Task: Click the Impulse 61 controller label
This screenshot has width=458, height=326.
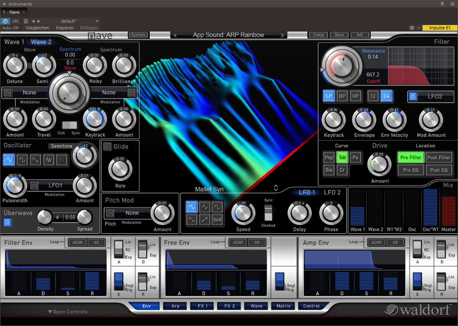Action: tap(440, 28)
